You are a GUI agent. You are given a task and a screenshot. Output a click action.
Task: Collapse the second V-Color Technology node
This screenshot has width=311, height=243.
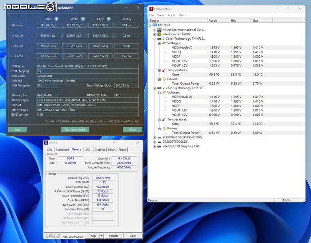pyautogui.click(x=155, y=88)
